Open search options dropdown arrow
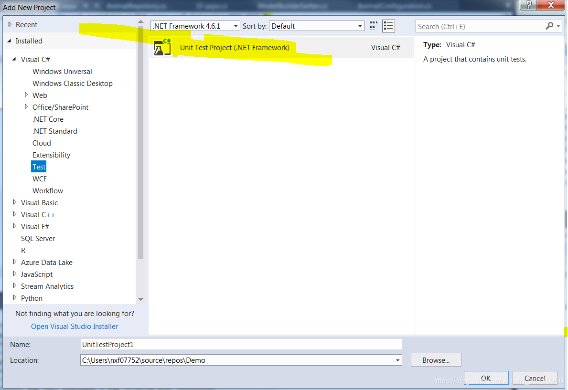The width and height of the screenshot is (568, 390). tap(558, 26)
